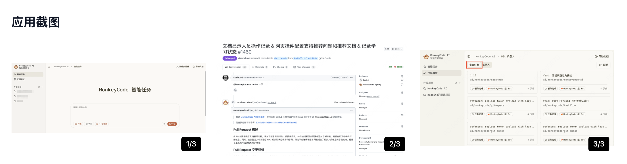Image resolution: width=627 pixels, height=164 pixels.
Task: Click the Projects gear icon
Action: (402, 115)
